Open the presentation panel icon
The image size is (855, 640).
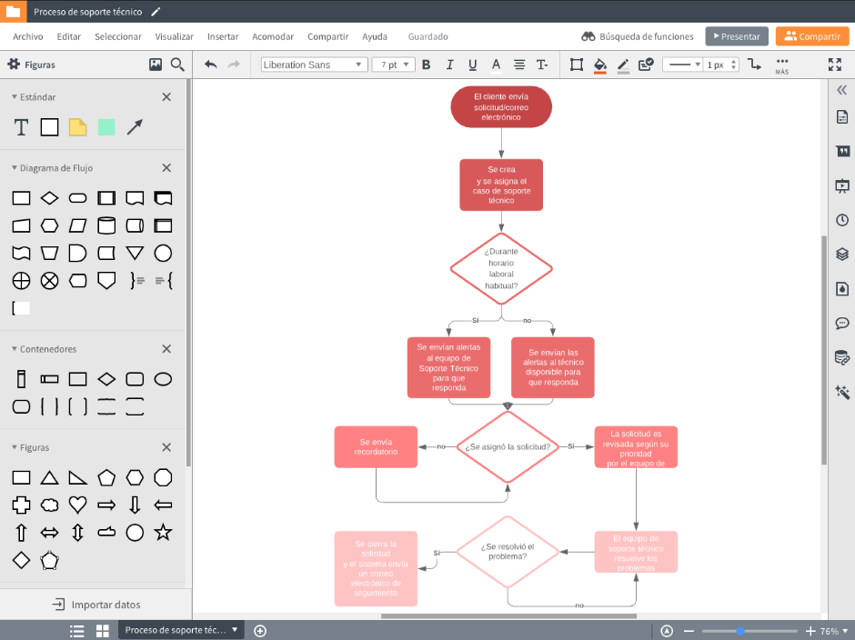[x=841, y=185]
